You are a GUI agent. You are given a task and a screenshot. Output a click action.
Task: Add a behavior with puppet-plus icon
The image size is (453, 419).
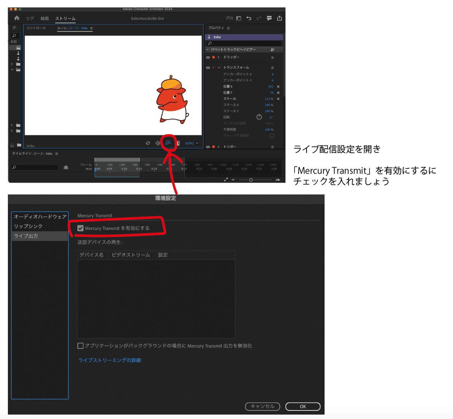272,49
